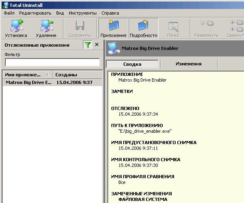The width and height of the screenshot is (244, 203).
Task: Click the Развернуть tree icon
Action: (207, 26)
